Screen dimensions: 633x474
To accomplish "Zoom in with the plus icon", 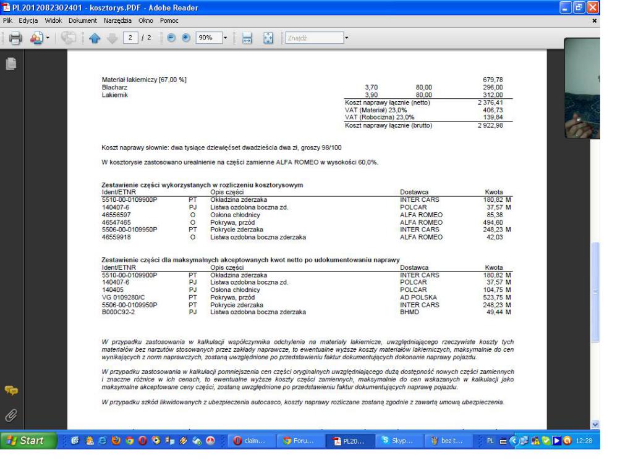I will [185, 38].
